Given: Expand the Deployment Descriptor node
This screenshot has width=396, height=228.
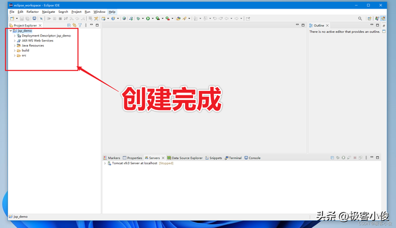Looking at the screenshot, I should coord(15,36).
